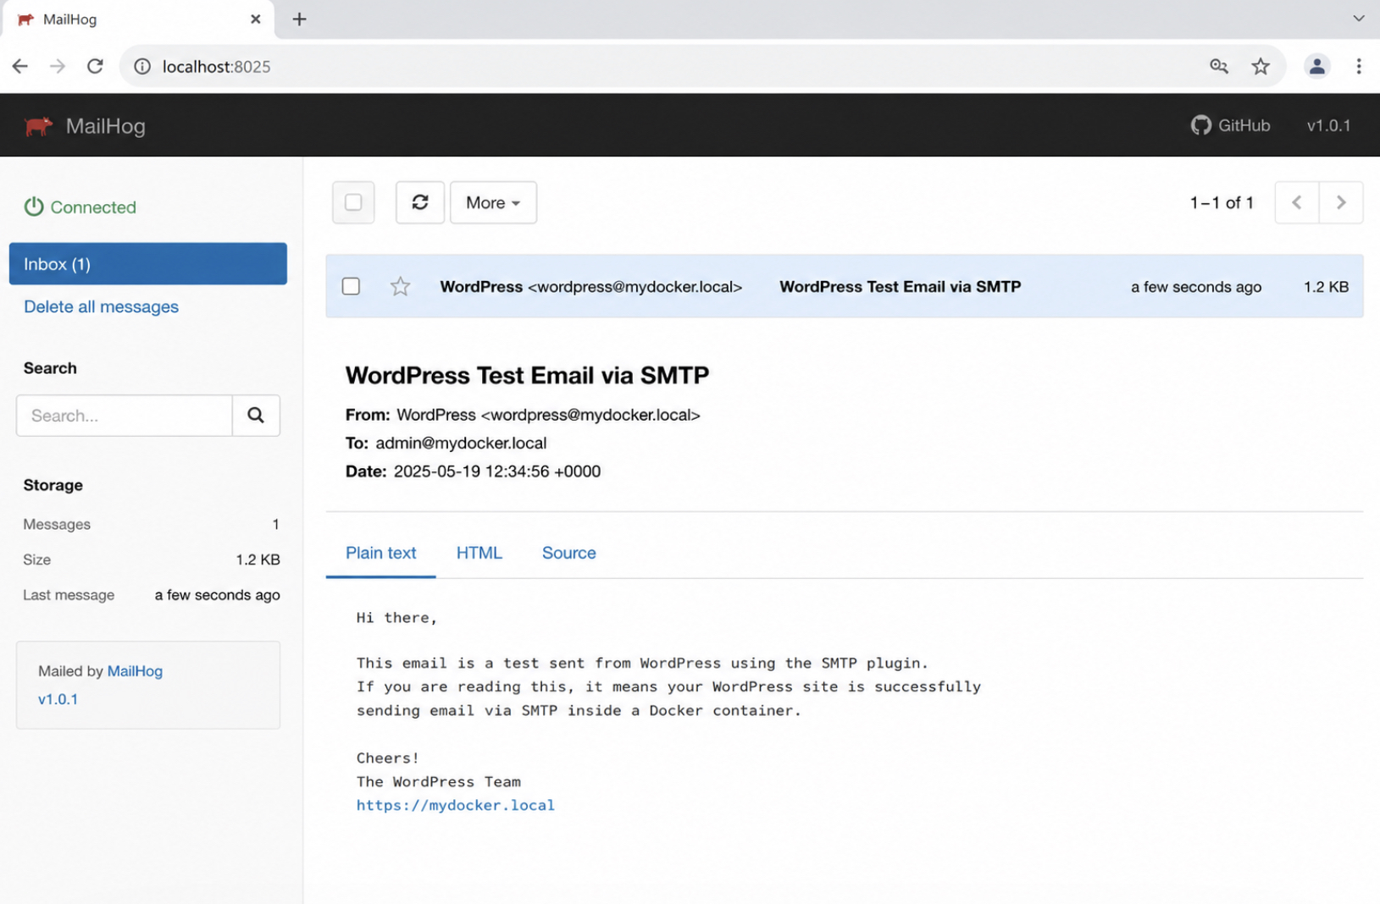Click the 1–1 of 1 pagination text
The height and width of the screenshot is (904, 1380).
1222,202
